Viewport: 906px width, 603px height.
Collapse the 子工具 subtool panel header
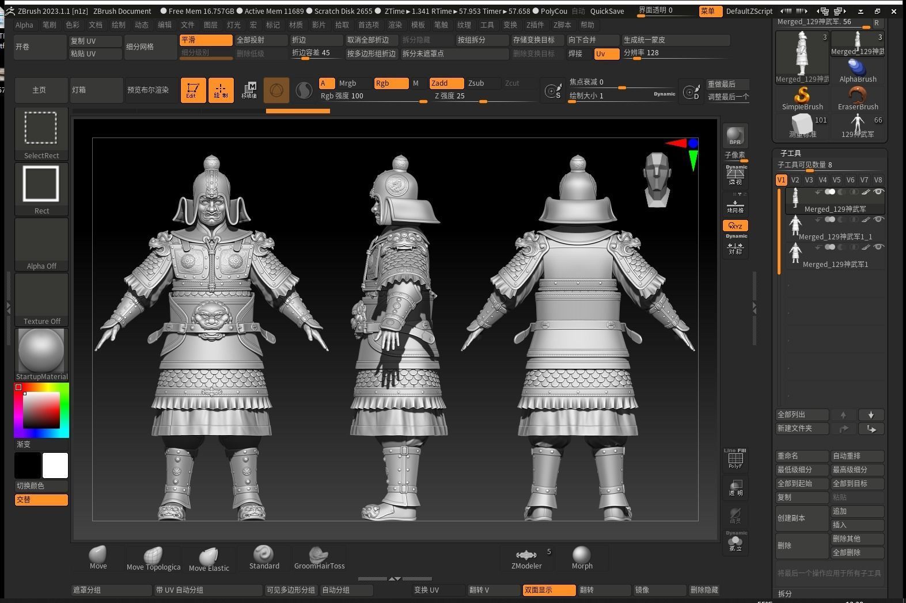pos(791,153)
